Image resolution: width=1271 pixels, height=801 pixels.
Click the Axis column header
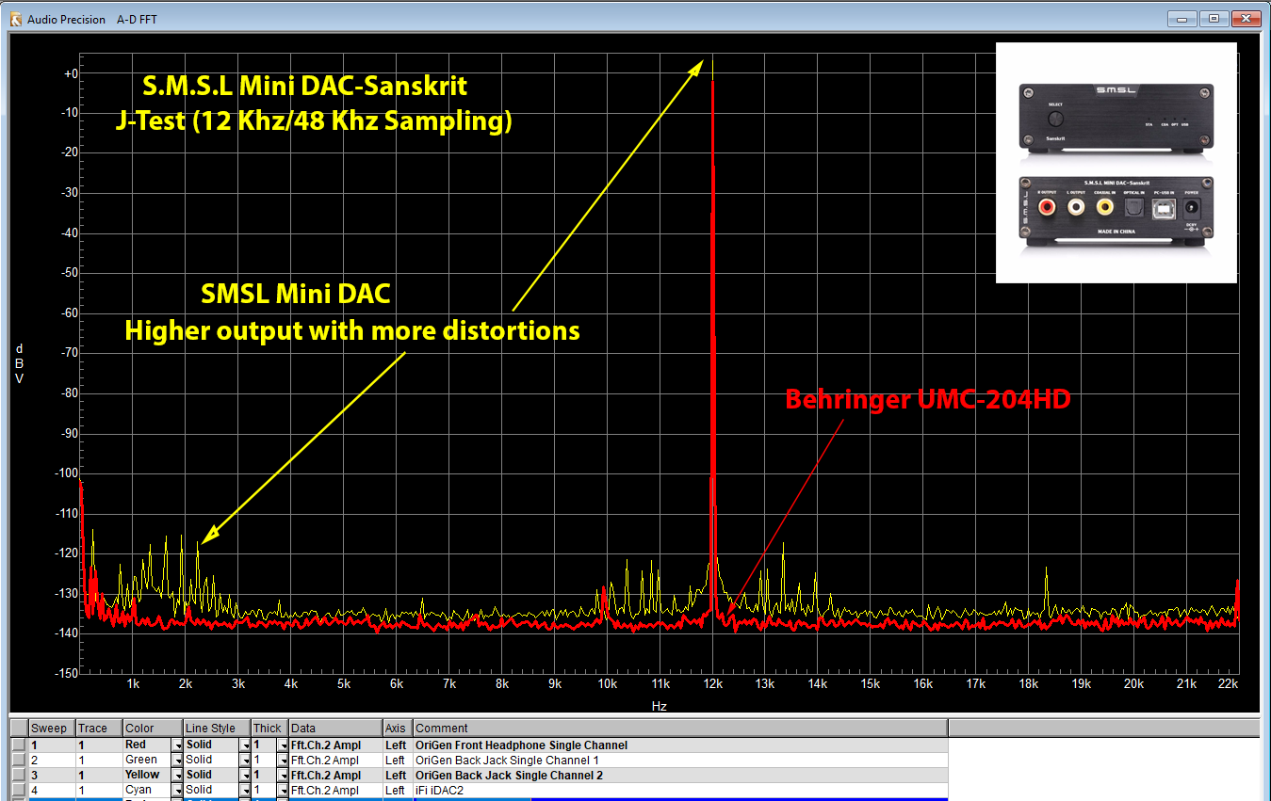pyautogui.click(x=397, y=729)
